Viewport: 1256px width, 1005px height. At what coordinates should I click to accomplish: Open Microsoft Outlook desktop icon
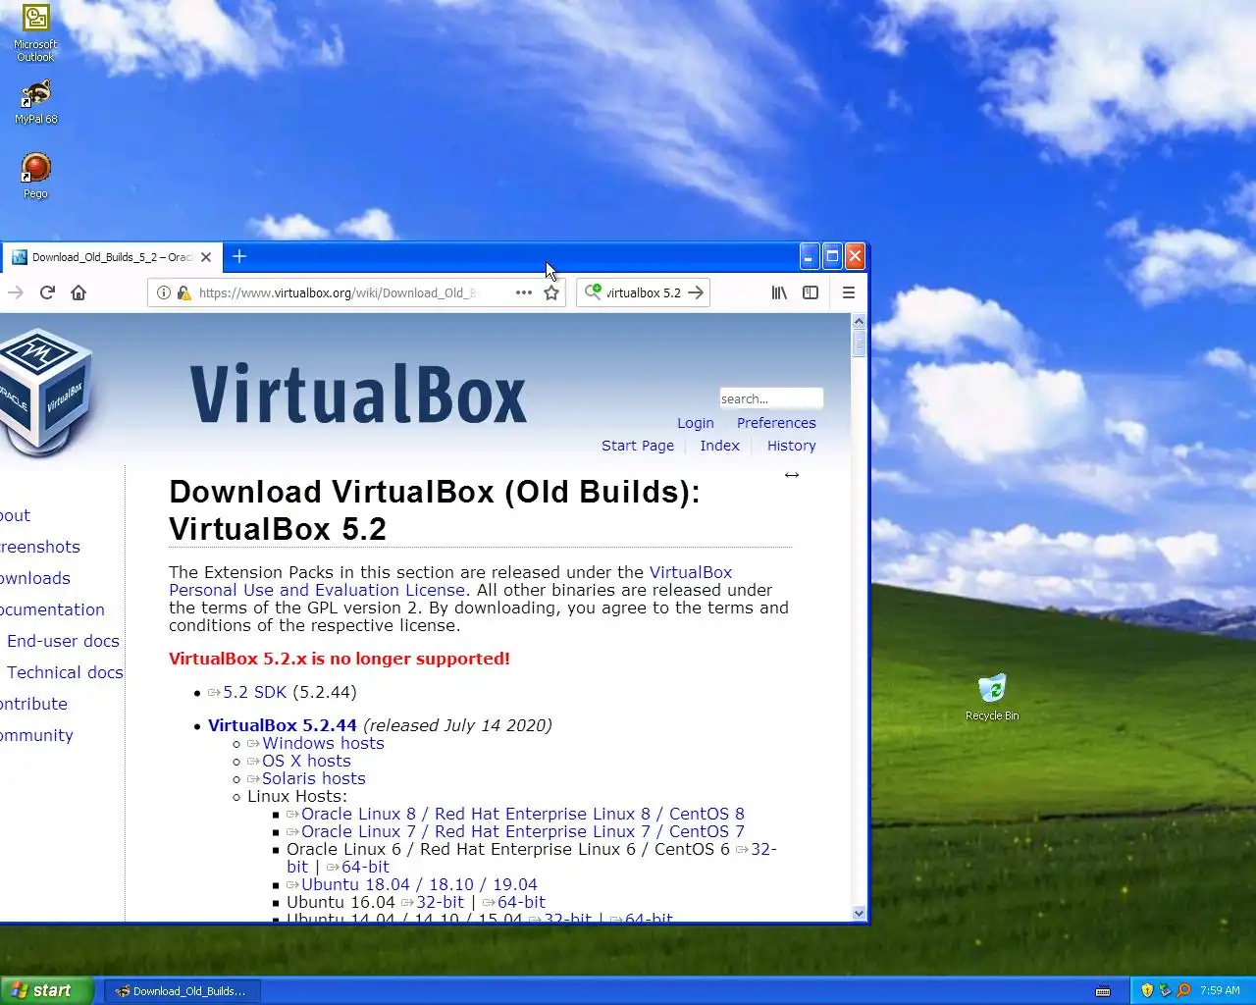(35, 32)
